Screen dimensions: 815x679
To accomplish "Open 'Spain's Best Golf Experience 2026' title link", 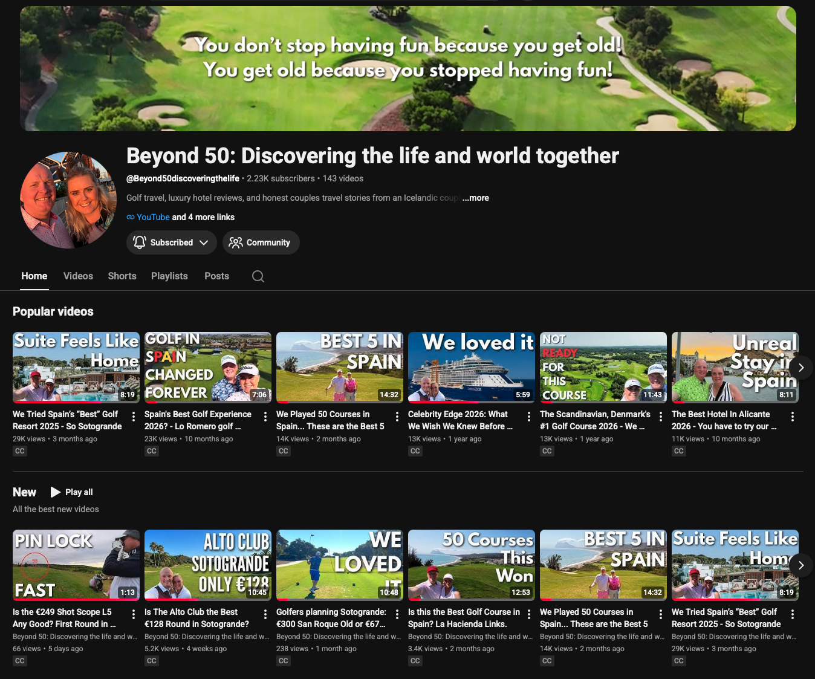I will click(x=198, y=420).
